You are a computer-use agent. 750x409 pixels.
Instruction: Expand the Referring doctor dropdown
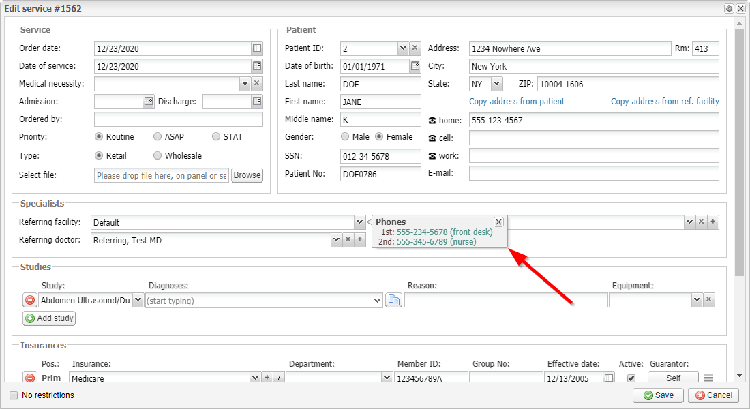click(x=336, y=240)
